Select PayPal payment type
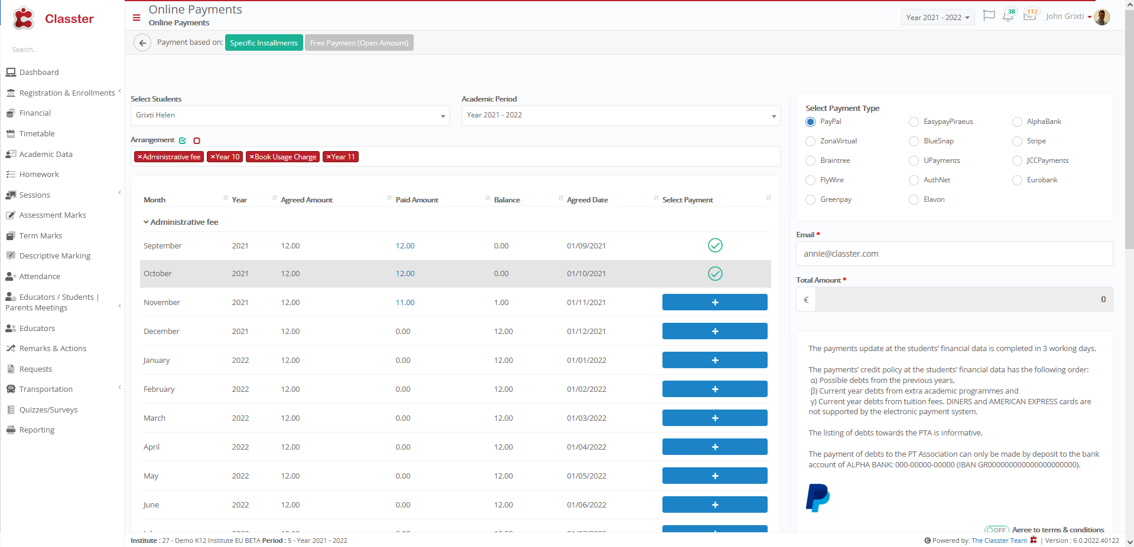Viewport: 1134px width, 547px height. coord(811,122)
